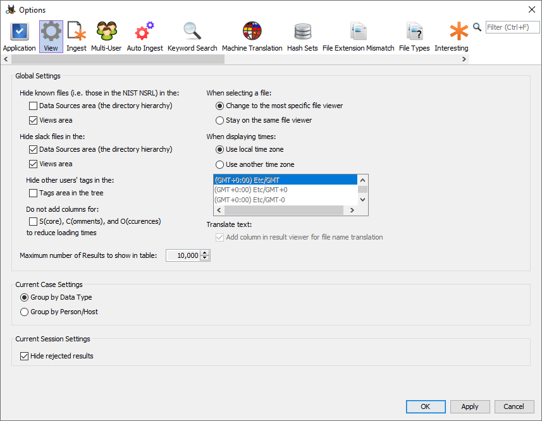Apply the current settings
Screen dimensions: 542x421
click(x=470, y=406)
